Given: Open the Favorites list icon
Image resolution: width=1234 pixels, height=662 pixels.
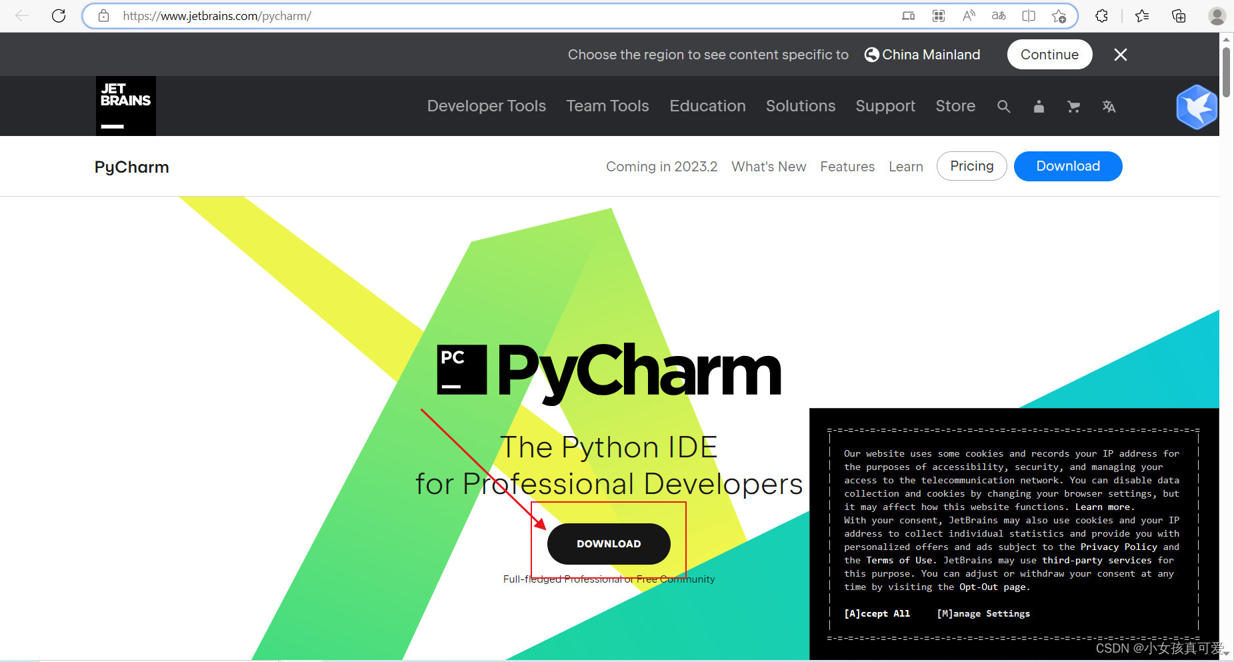Looking at the screenshot, I should pyautogui.click(x=1142, y=16).
